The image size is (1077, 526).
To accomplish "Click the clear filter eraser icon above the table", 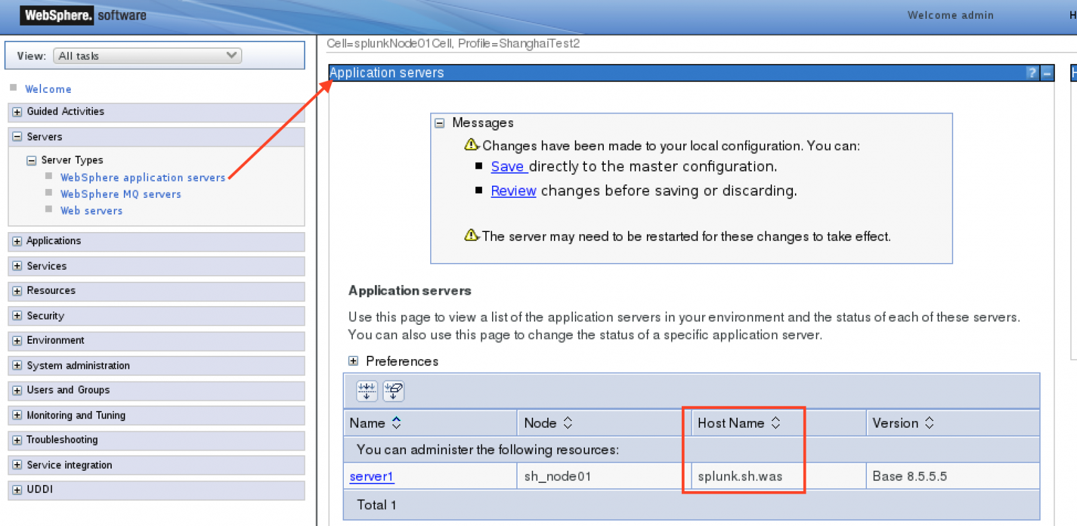I will coord(393,391).
